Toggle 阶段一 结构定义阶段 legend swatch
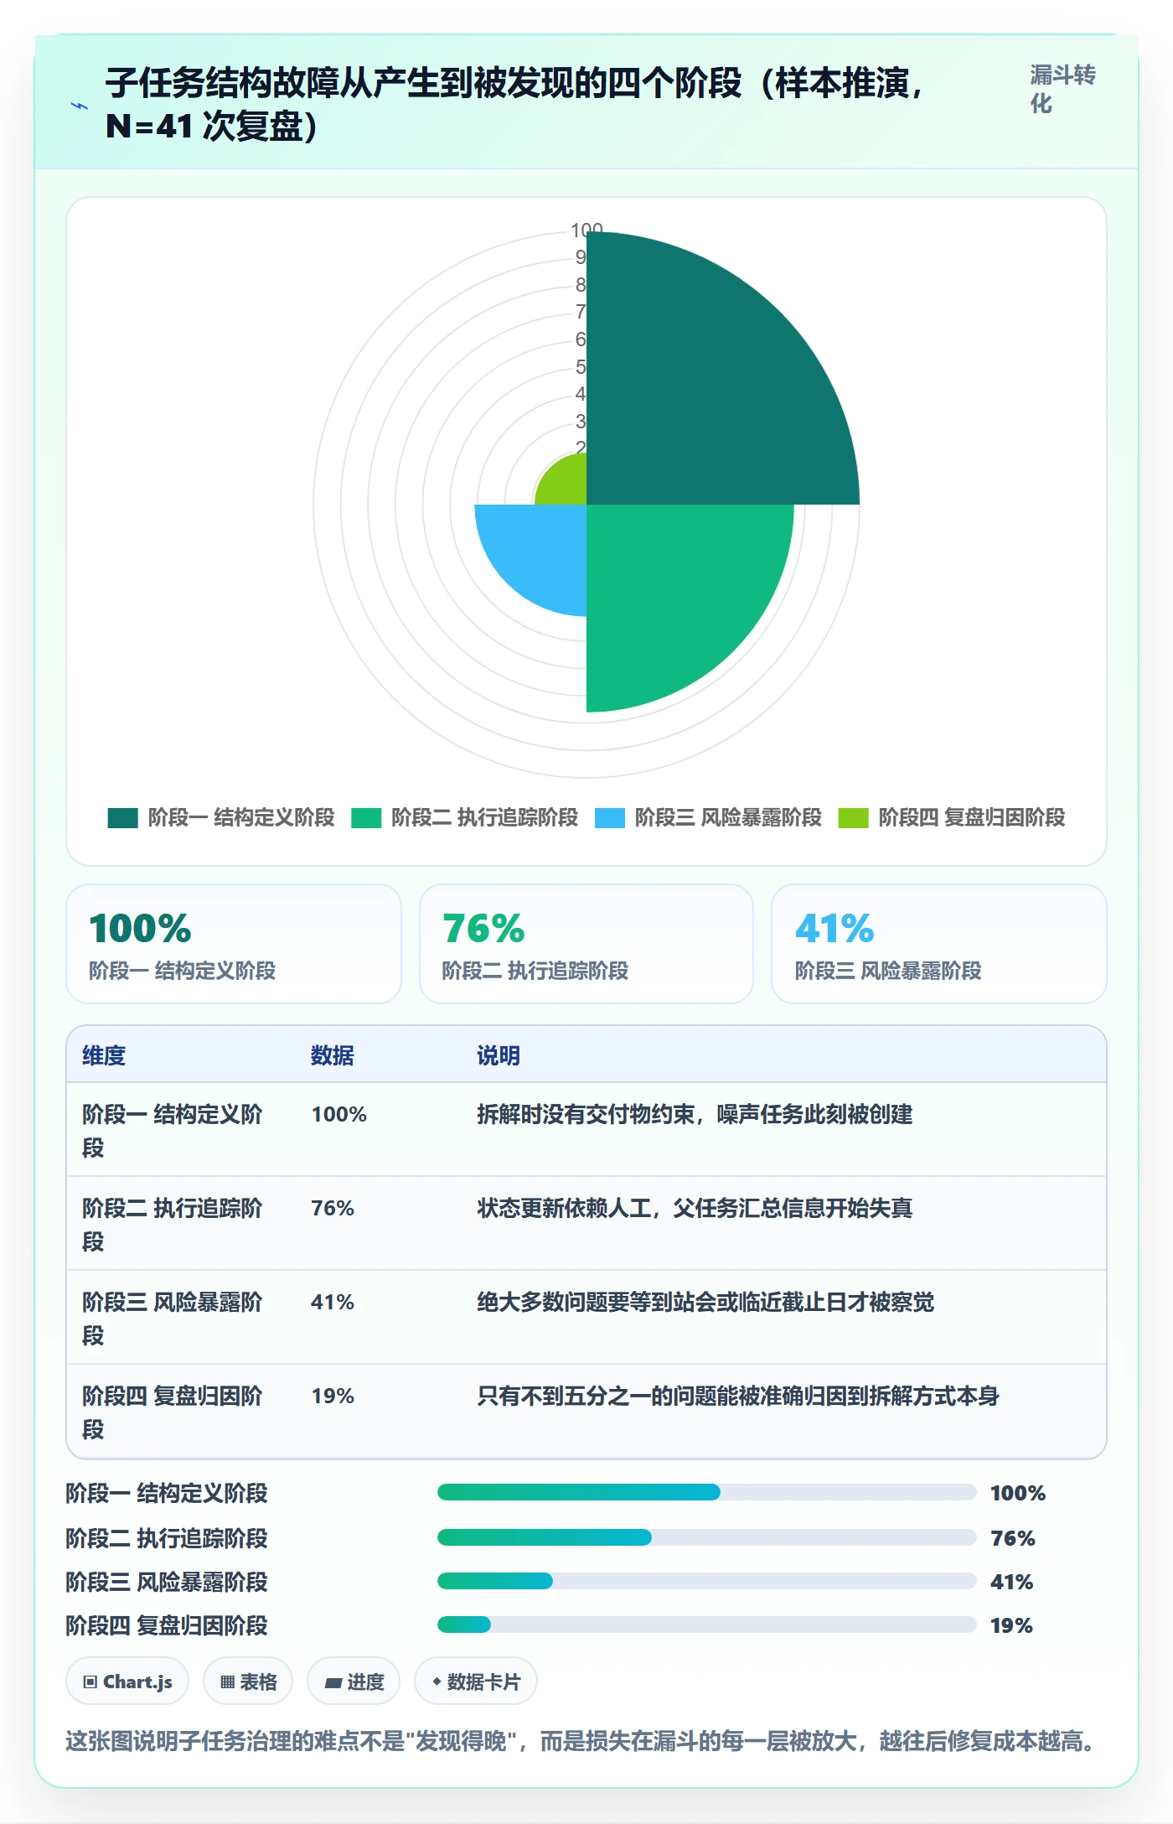This screenshot has height=1824, width=1173. [x=122, y=817]
